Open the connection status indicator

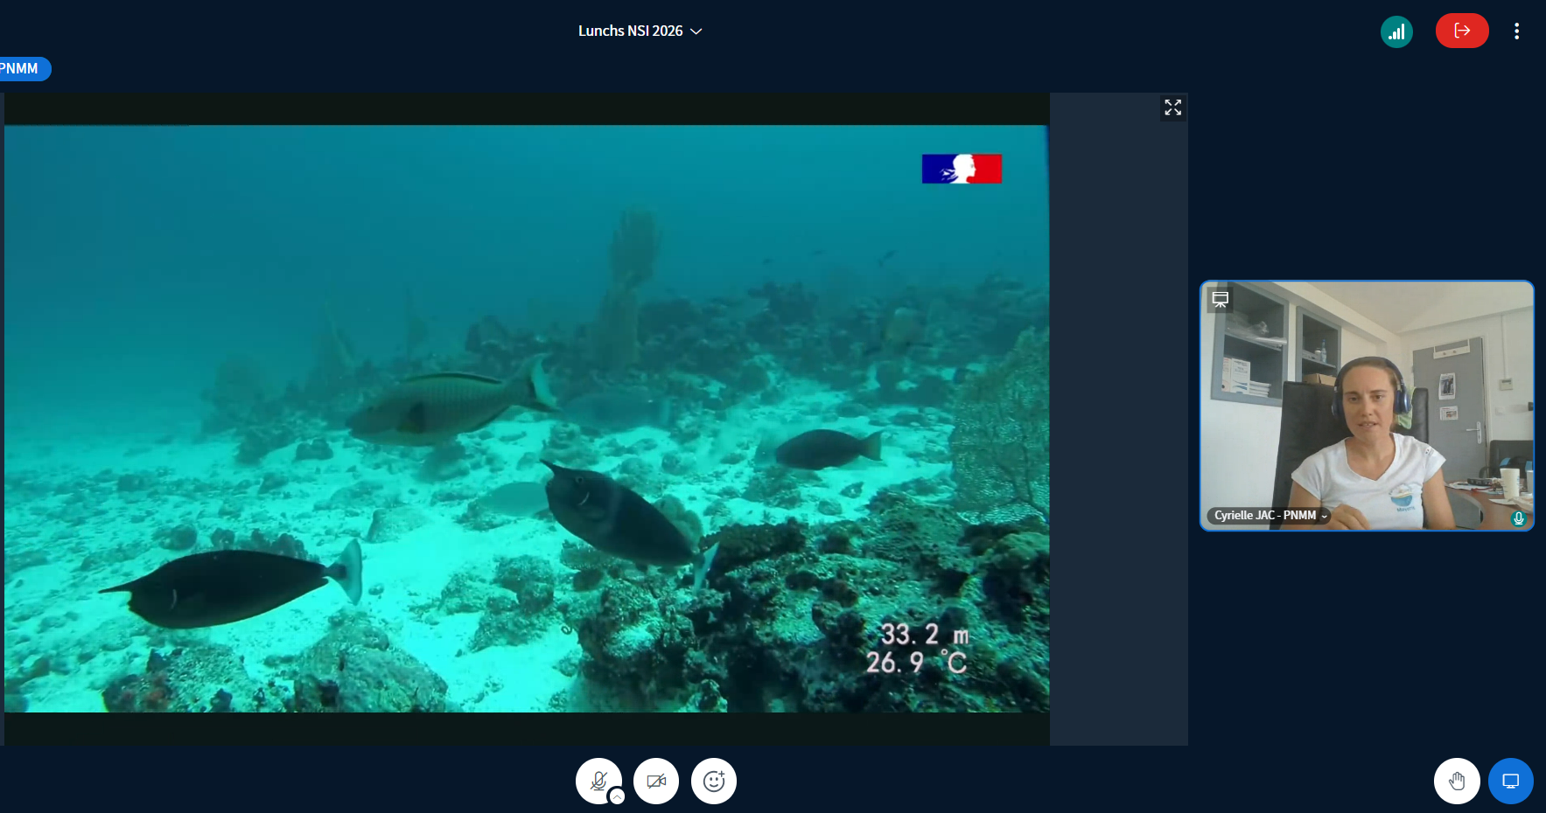[x=1396, y=32]
